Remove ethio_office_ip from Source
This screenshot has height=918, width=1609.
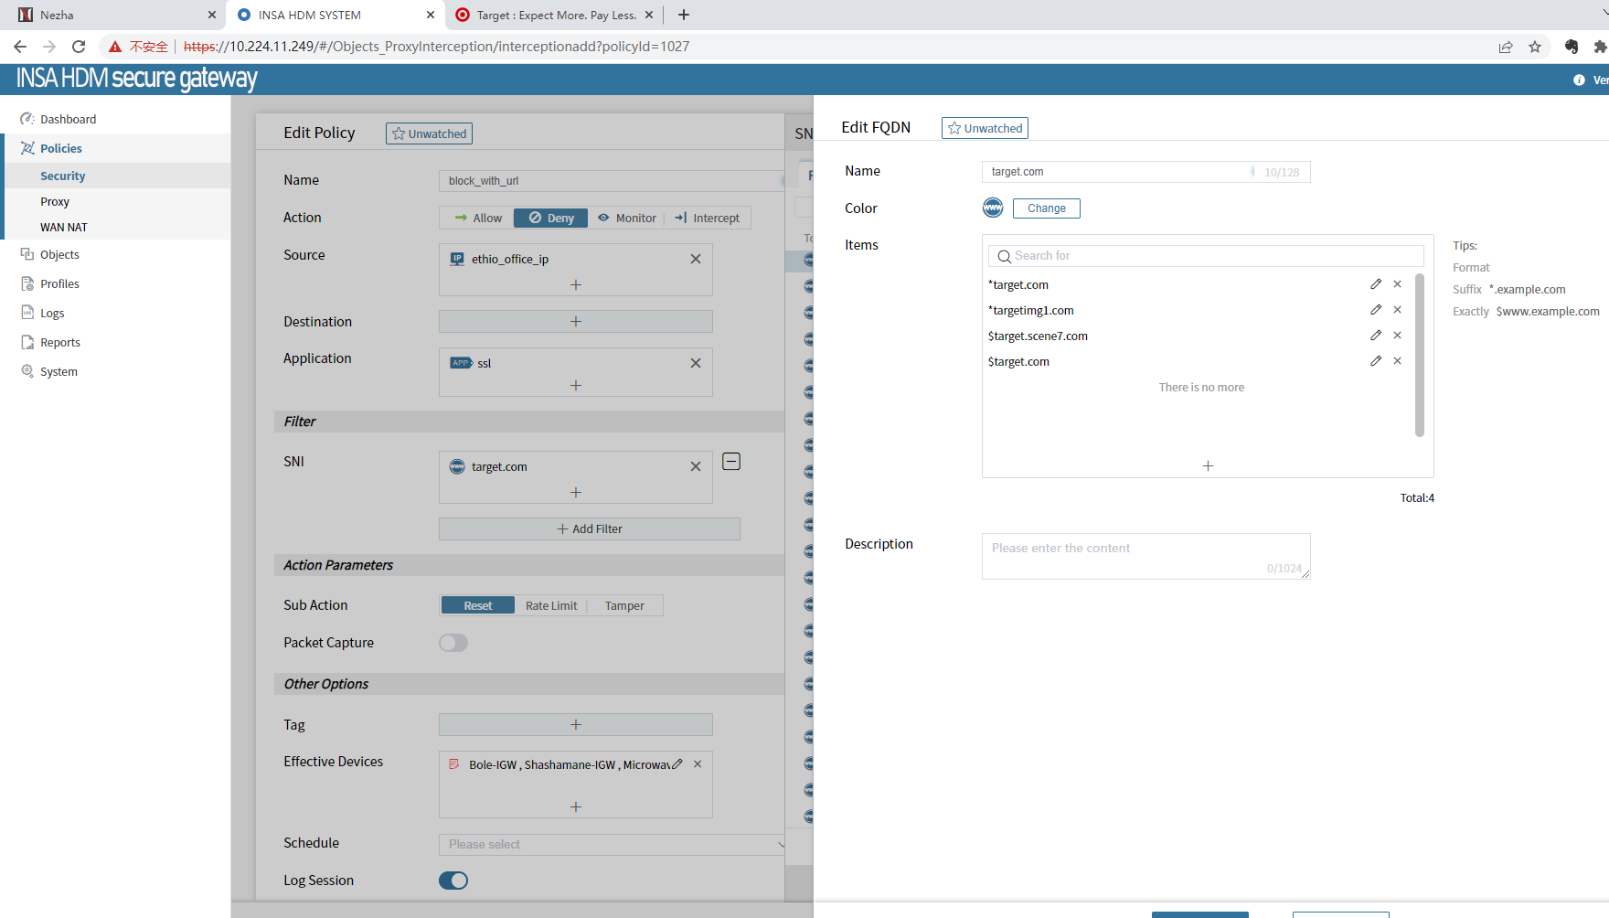696,259
